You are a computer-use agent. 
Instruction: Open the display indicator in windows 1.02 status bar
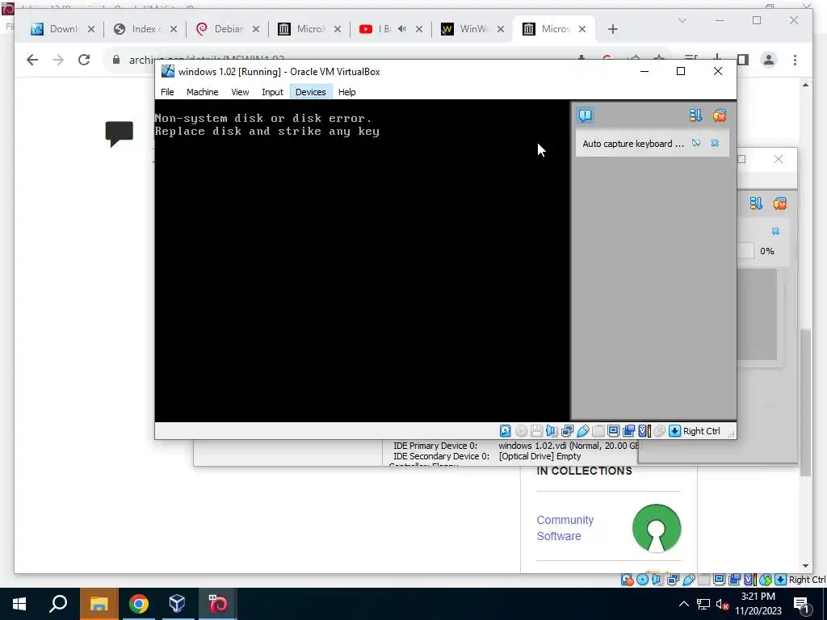(614, 431)
